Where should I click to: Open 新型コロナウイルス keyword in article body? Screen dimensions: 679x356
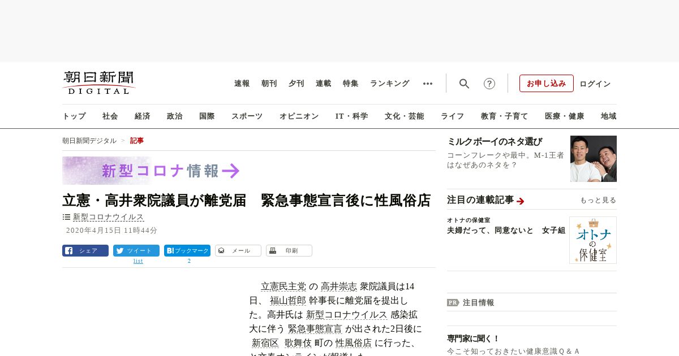347,315
